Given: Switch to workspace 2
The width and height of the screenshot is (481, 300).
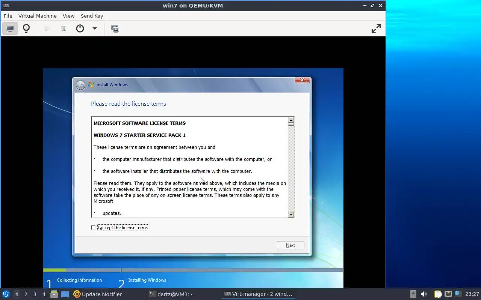Looking at the screenshot, I should [26, 294].
